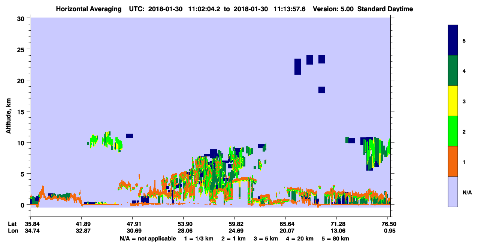This screenshot has height=249, width=487.
Task: Click the "Standard Daytime" label
Action: (385, 9)
